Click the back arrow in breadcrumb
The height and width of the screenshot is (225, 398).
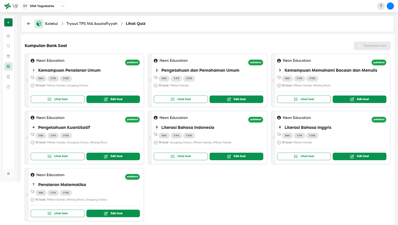(29, 24)
